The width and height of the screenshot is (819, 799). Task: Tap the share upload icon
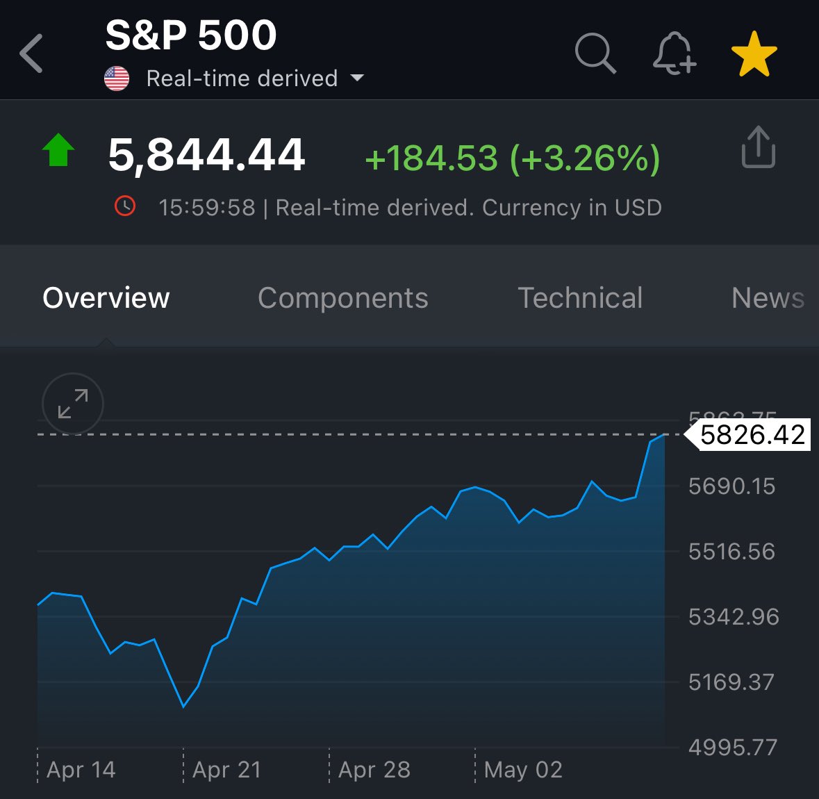pos(759,147)
